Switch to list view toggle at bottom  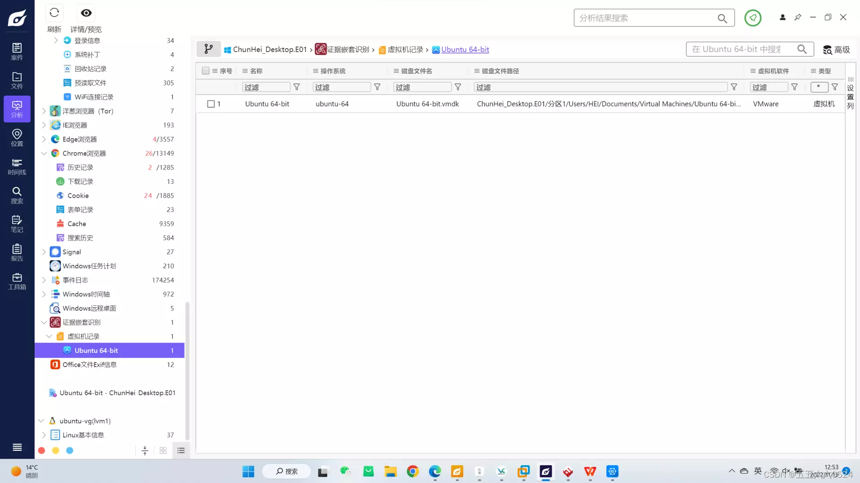coord(181,451)
